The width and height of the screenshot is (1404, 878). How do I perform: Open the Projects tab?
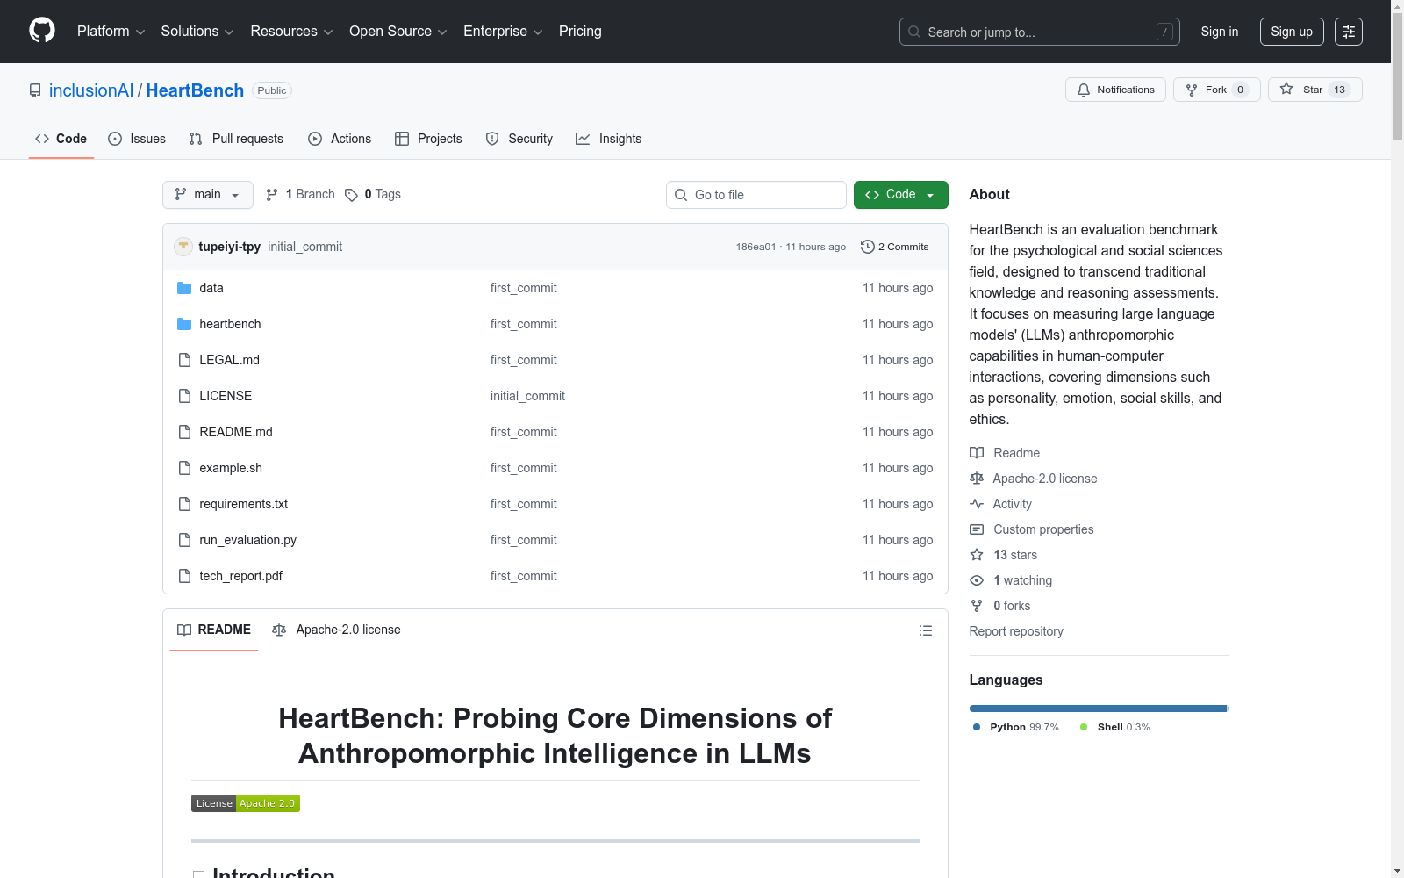pyautogui.click(x=428, y=139)
